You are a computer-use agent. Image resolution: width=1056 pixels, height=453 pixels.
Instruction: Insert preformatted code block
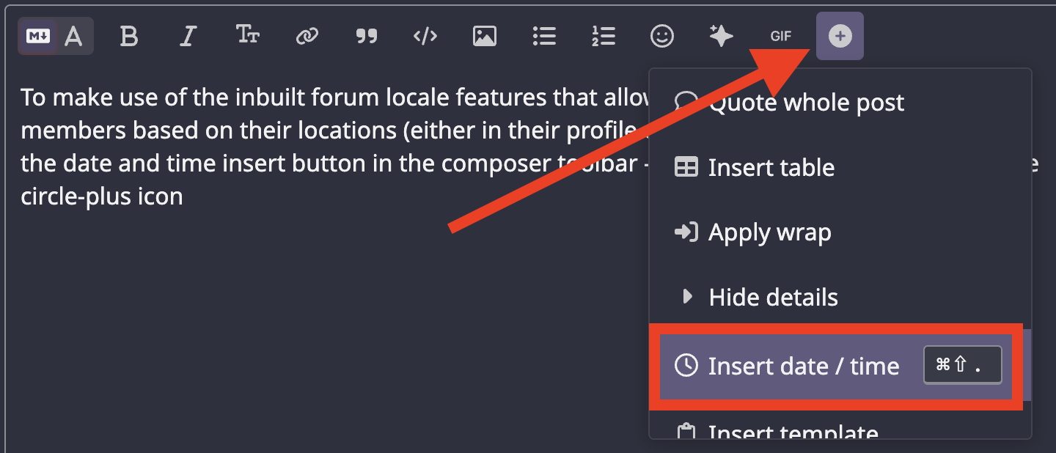click(x=425, y=36)
